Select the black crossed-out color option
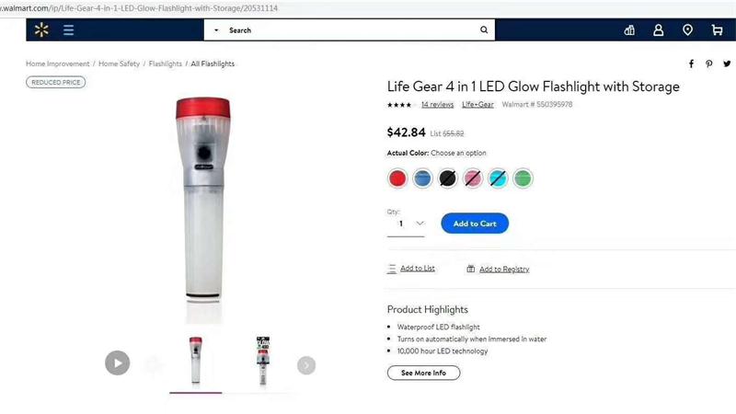 tap(447, 178)
